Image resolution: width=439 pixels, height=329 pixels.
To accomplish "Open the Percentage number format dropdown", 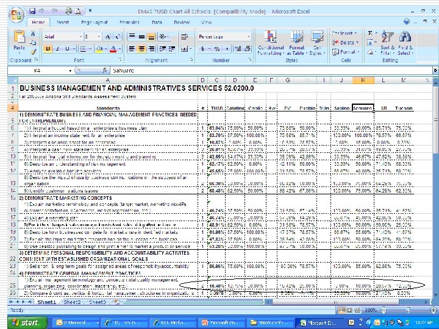I will click(x=248, y=37).
